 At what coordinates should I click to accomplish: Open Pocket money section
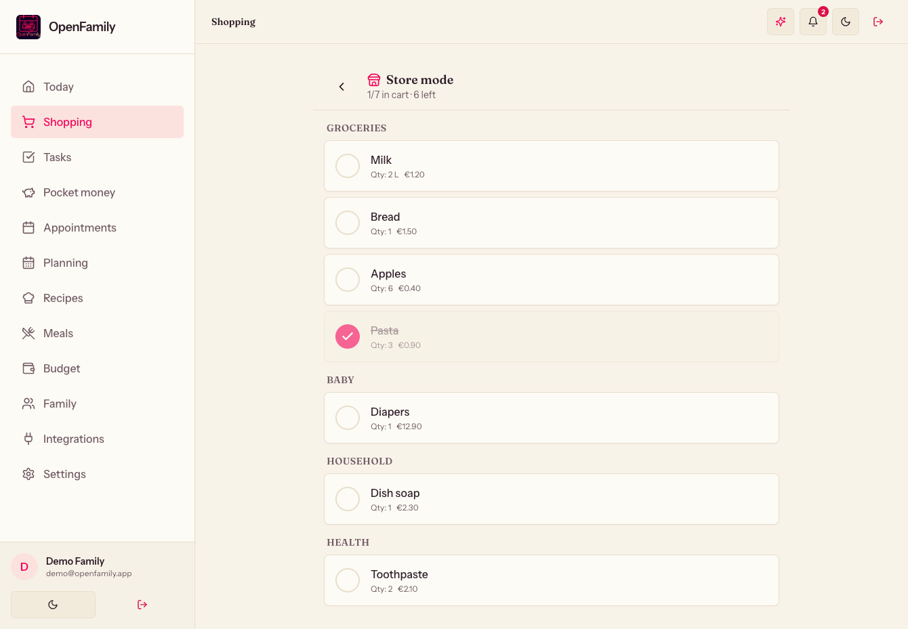coord(97,192)
